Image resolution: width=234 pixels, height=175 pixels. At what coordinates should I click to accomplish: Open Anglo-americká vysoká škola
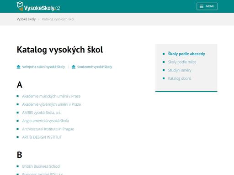[45, 121]
